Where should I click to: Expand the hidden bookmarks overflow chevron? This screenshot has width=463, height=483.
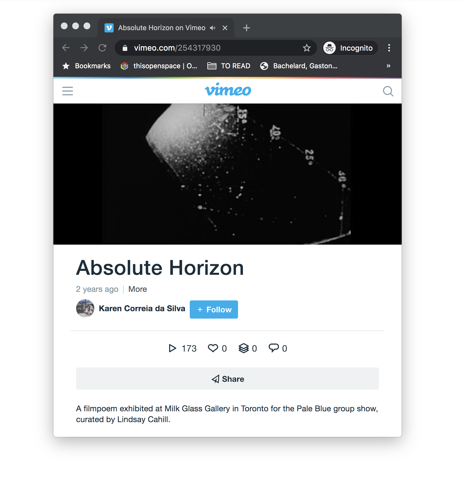click(x=388, y=66)
